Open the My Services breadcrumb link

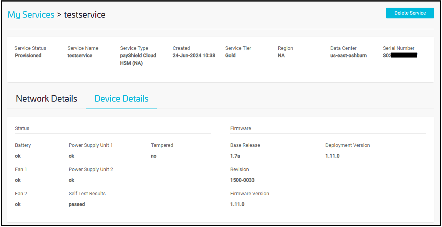pyautogui.click(x=31, y=15)
